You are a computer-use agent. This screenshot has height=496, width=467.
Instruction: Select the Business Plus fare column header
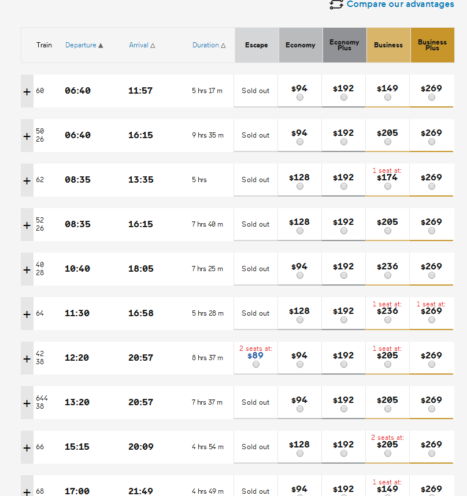432,45
